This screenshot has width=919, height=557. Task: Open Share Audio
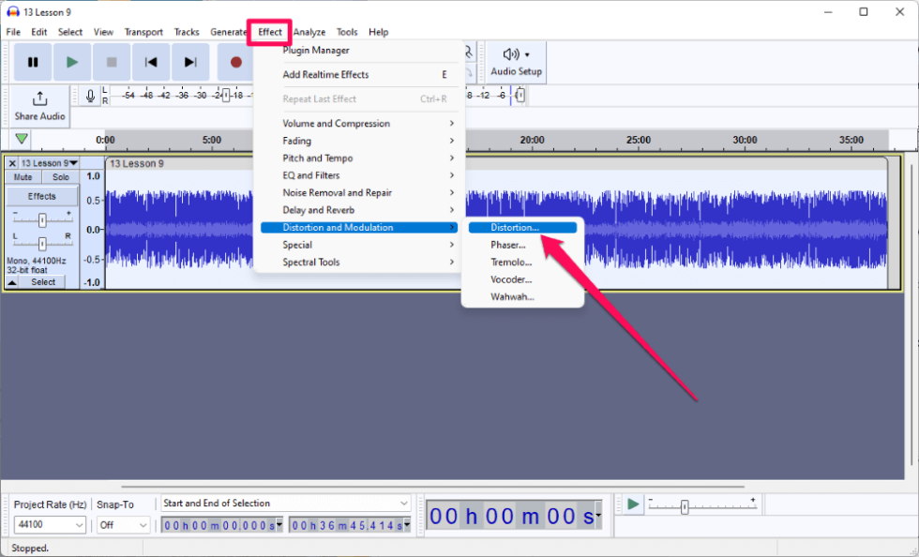[38, 108]
